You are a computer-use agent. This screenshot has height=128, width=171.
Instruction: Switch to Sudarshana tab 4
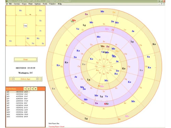click(x=36, y=89)
